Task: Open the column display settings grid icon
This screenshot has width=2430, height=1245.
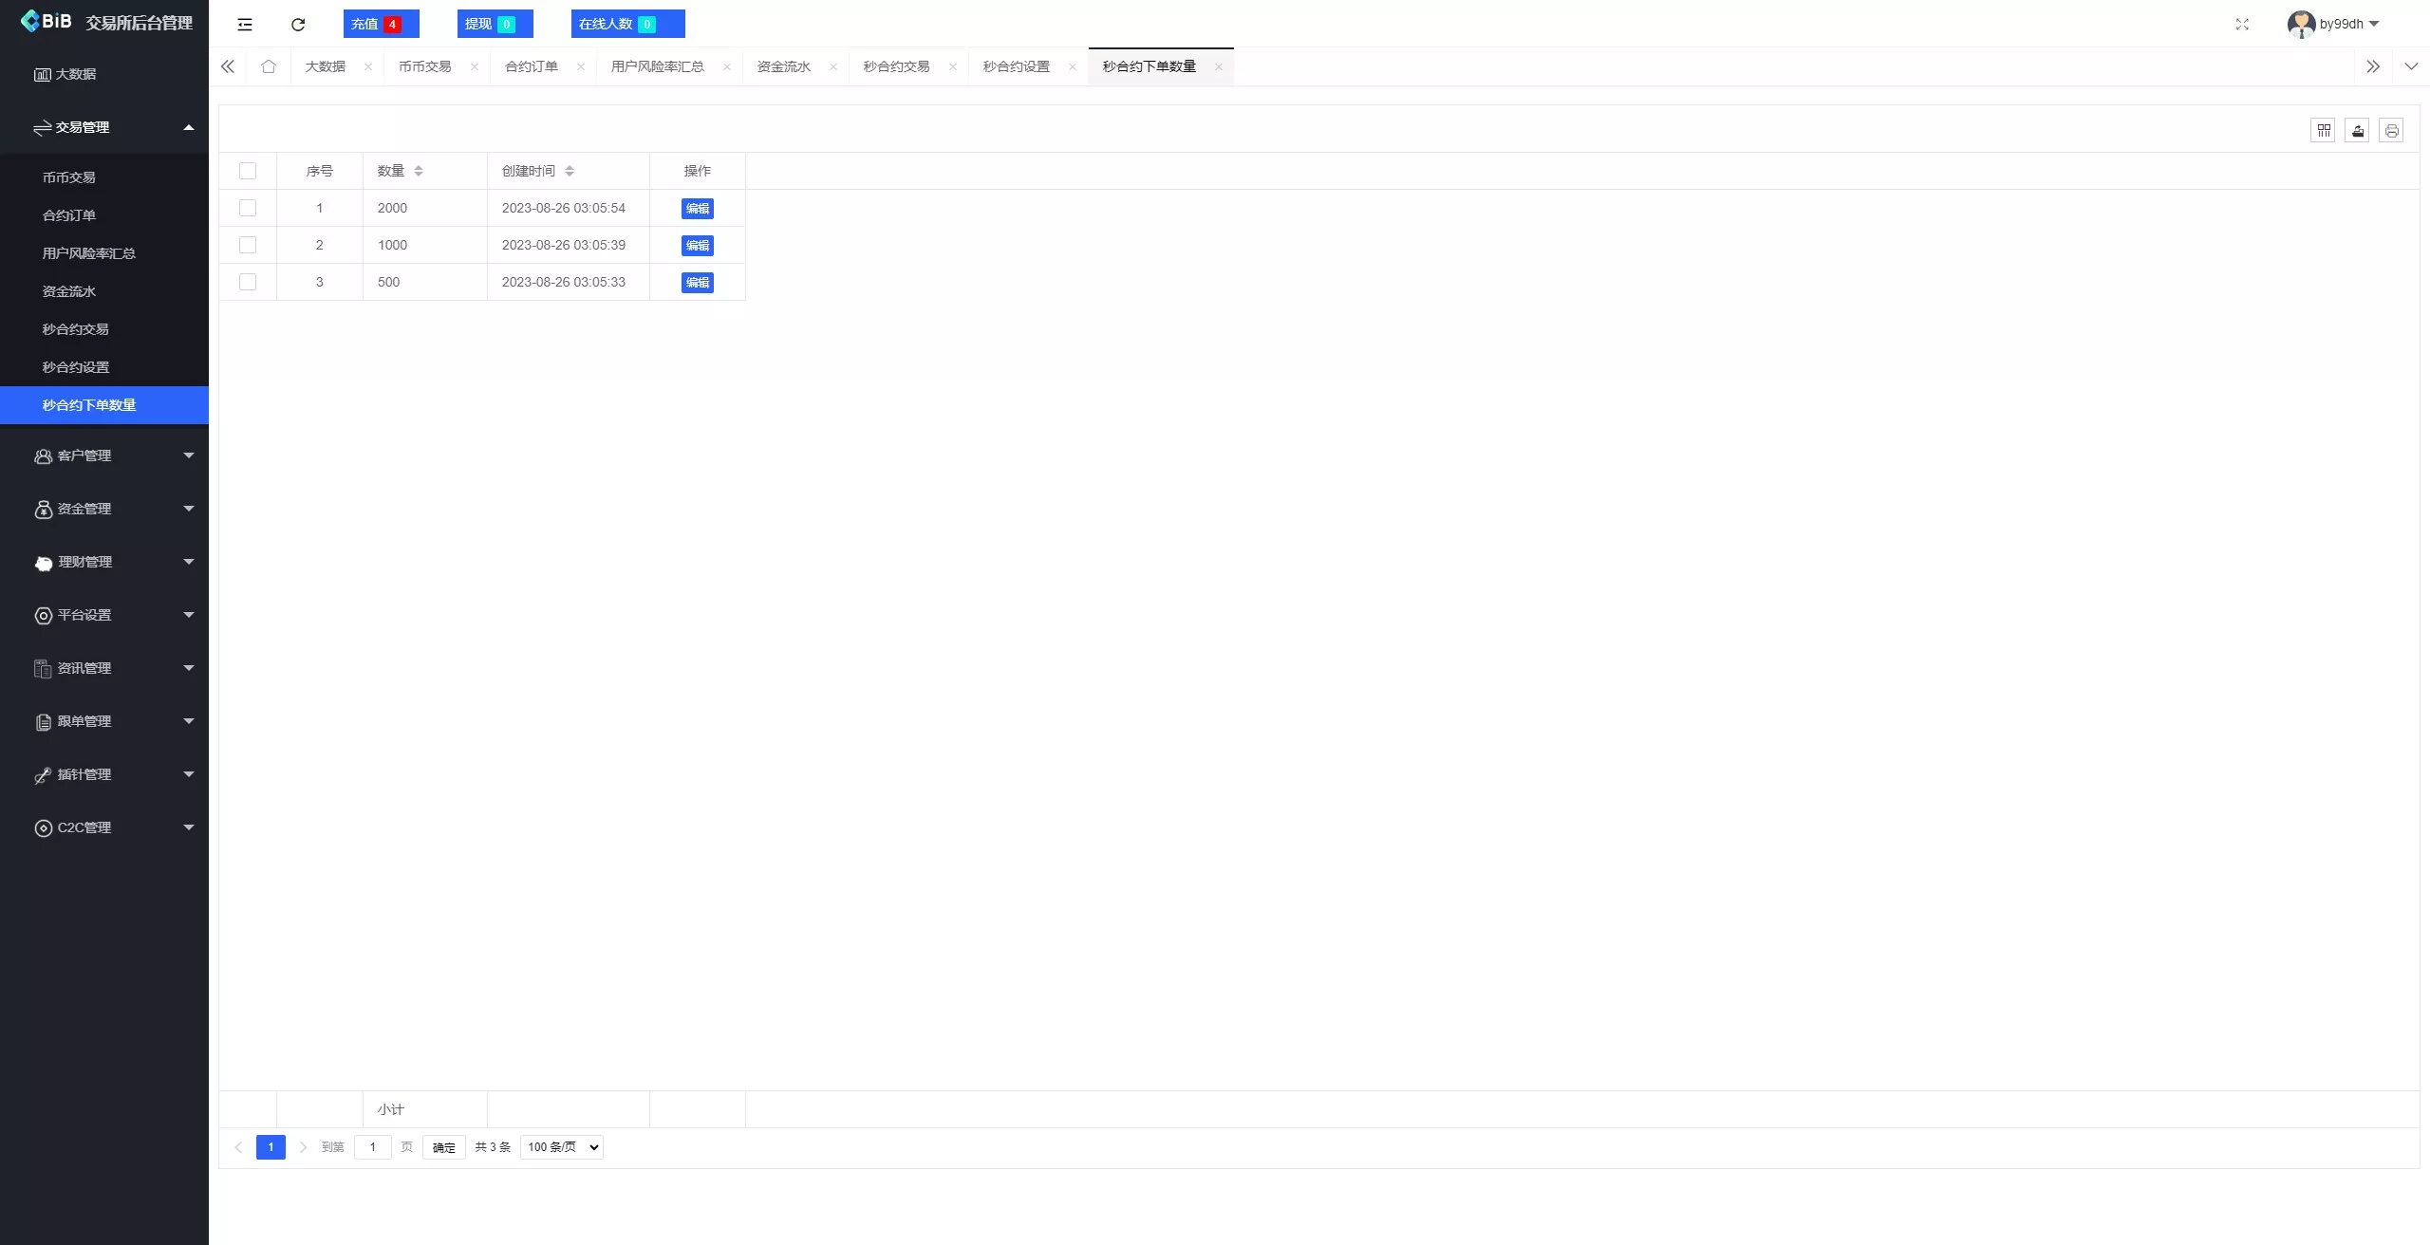Action: 2323,130
